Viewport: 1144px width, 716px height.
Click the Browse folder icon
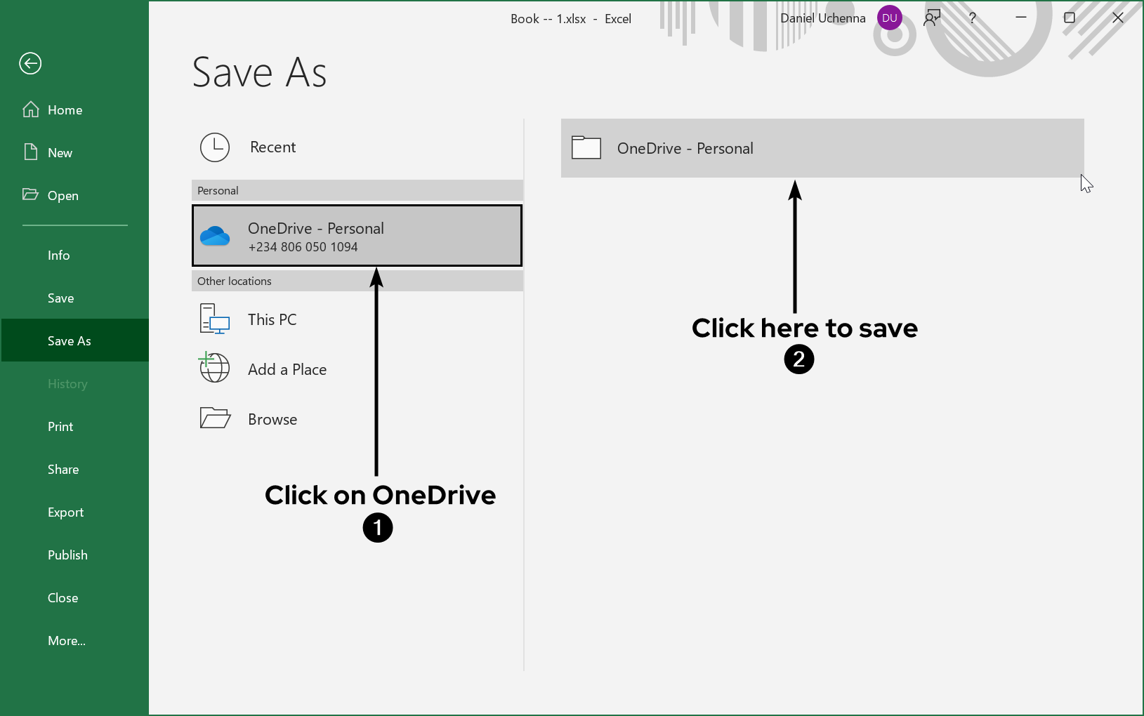pyautogui.click(x=215, y=418)
